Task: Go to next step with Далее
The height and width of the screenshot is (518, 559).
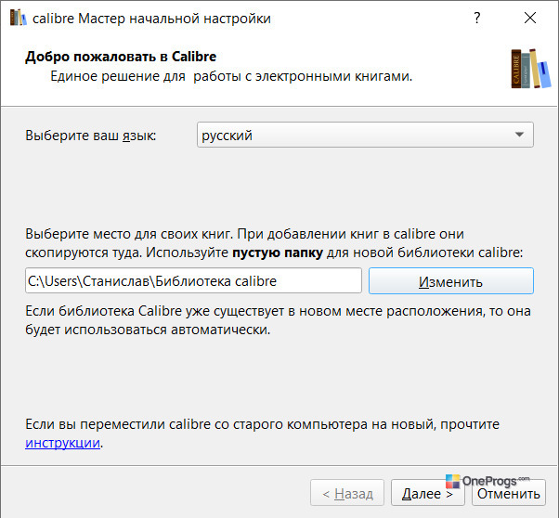Action: point(427,493)
